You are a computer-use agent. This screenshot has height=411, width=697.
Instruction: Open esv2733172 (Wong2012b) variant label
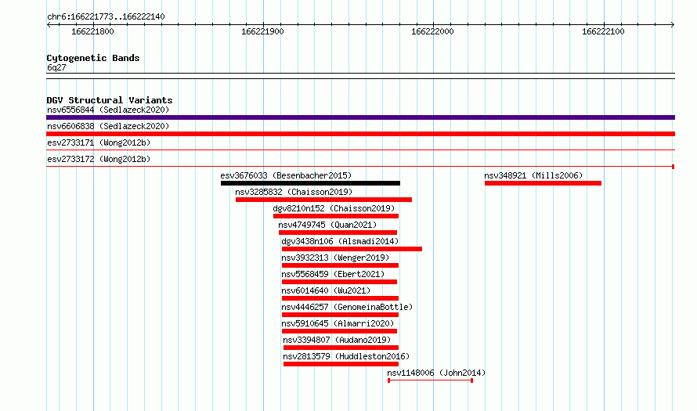[99, 159]
